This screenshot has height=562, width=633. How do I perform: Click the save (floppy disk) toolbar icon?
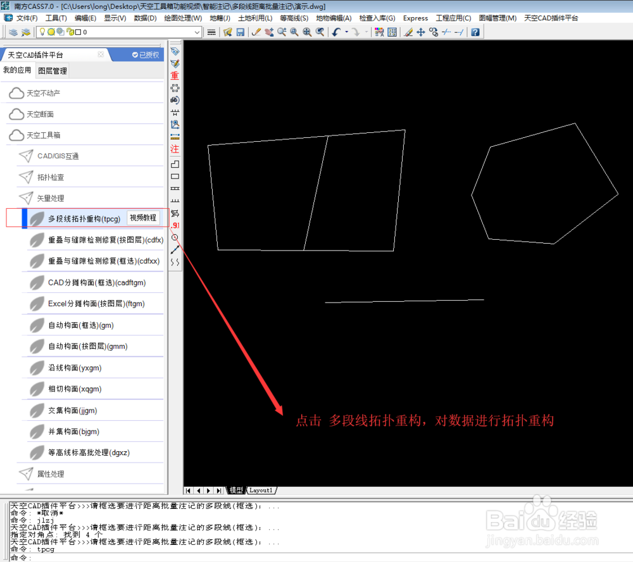241,32
